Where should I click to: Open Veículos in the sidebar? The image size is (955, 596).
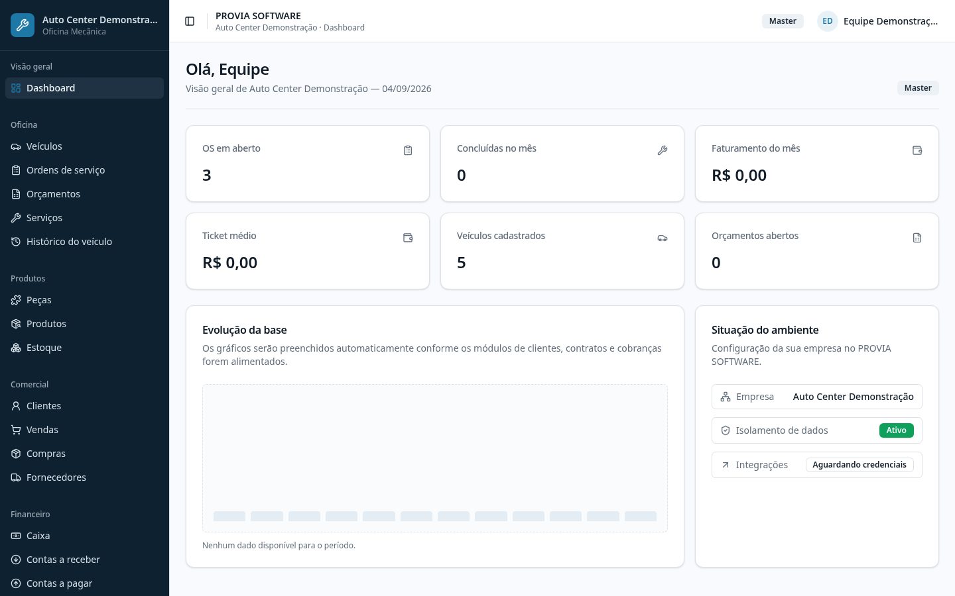[x=84, y=146]
